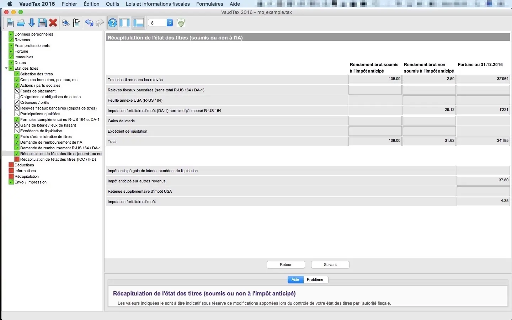Open the Dettes section
The width and height of the screenshot is (512, 320).
point(20,63)
